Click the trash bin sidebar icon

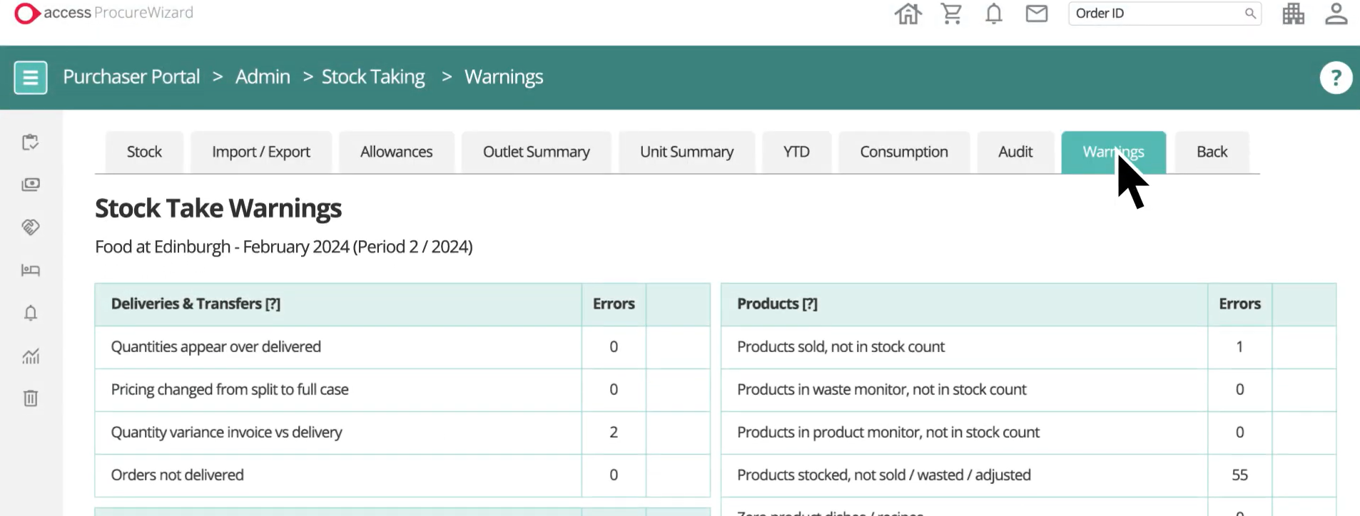[31, 398]
